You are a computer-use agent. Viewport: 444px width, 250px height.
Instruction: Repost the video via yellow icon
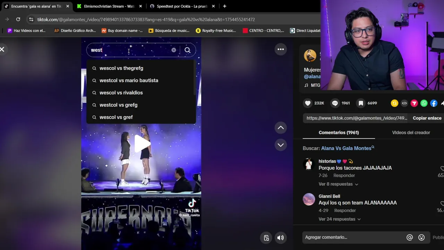point(394,103)
